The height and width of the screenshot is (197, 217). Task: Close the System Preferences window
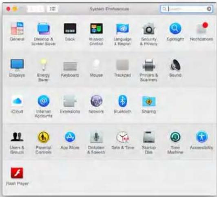[8, 9]
